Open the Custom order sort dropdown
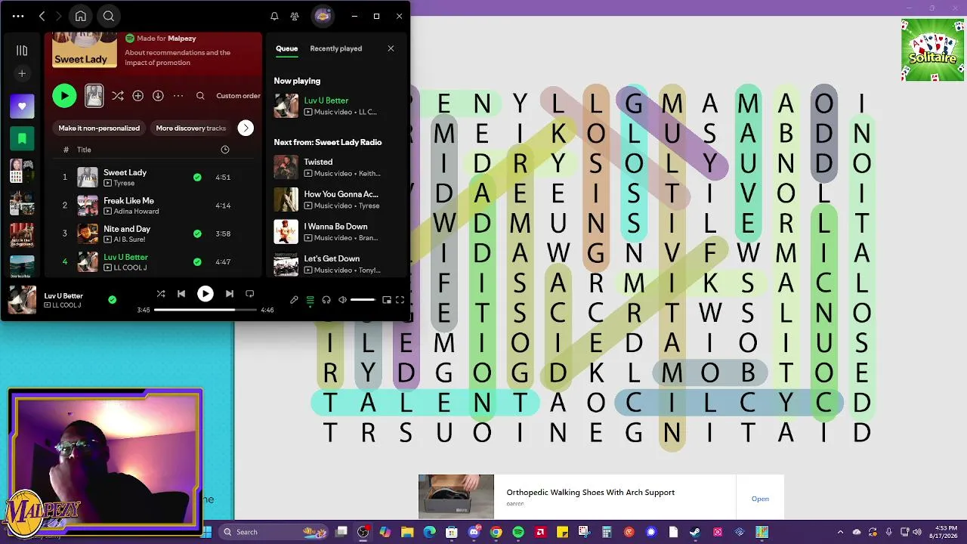This screenshot has width=967, height=544. click(x=238, y=96)
